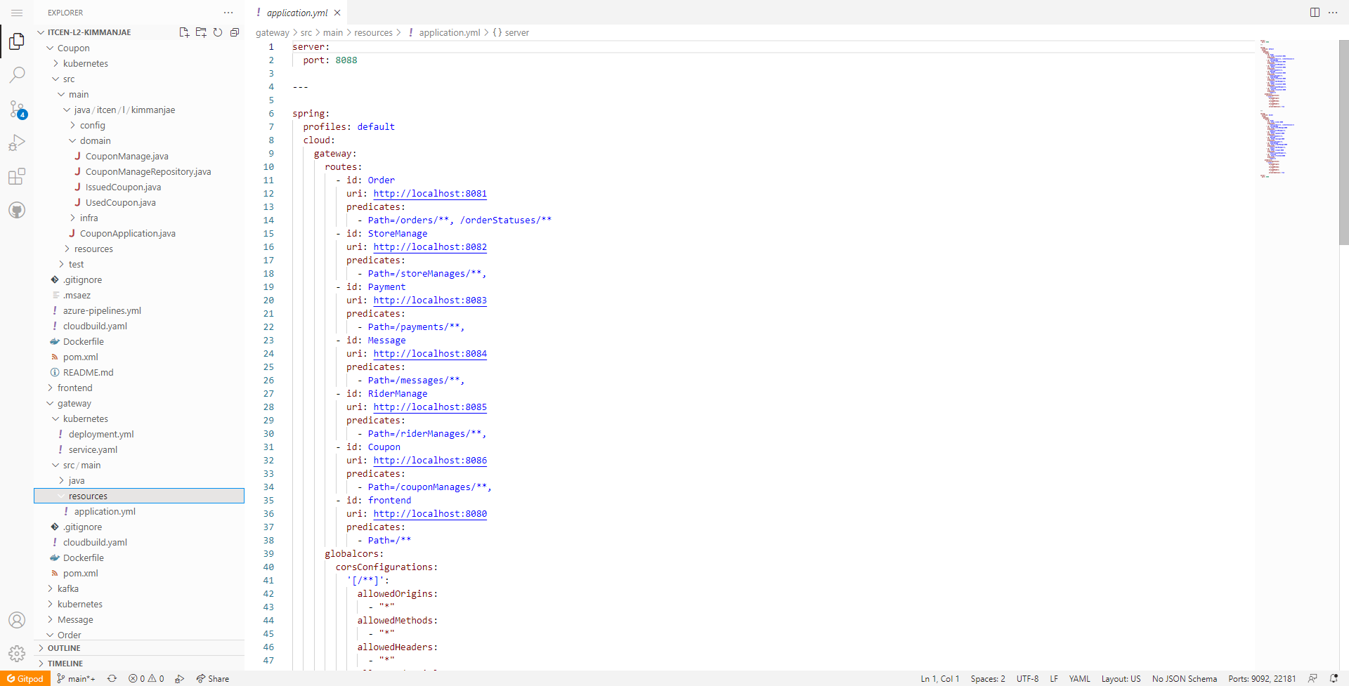Open the Source Control view with 4 changes
Screen dimensions: 1349x686
click(x=17, y=110)
